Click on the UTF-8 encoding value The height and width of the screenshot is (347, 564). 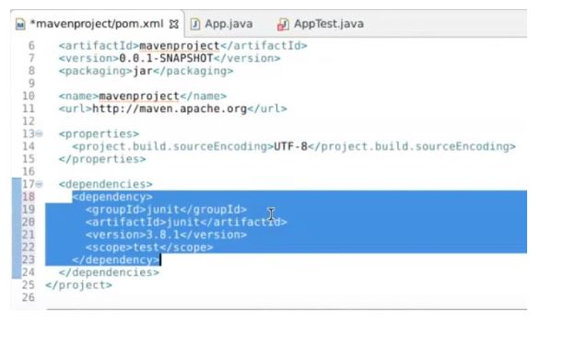pos(290,146)
